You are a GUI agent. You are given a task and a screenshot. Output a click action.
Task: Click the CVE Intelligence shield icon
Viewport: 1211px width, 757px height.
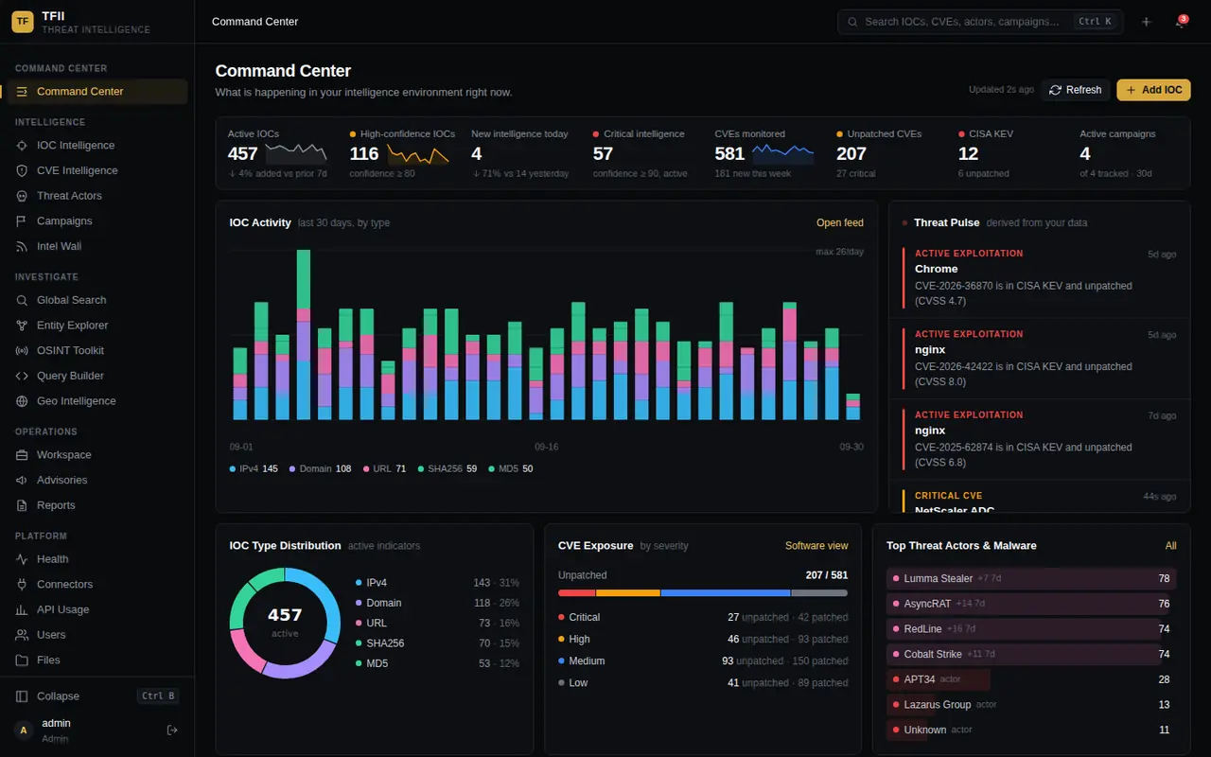(x=22, y=170)
